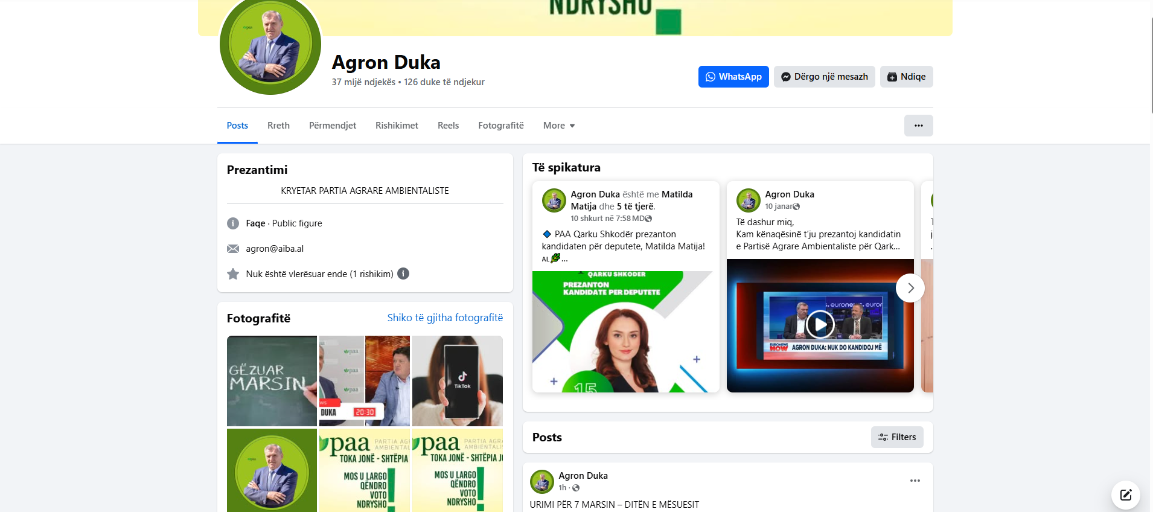Switch to the Reels tab
1153x512 pixels.
pyautogui.click(x=448, y=126)
